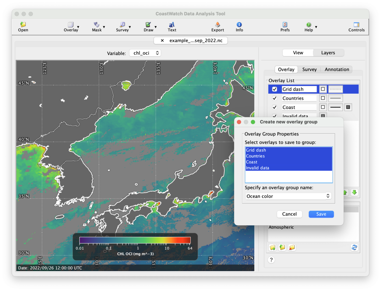Viewport: 381px width, 291px height.
Task: Open the Variable chl_oci dropdown
Action: 145,53
